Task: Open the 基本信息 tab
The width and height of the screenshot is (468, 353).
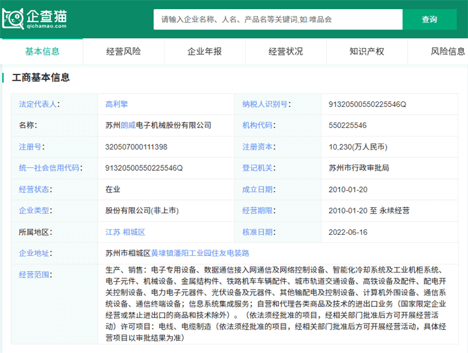Action: [x=42, y=51]
